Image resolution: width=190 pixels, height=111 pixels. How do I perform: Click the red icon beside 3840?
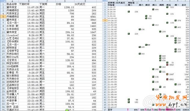tap(167, 65)
